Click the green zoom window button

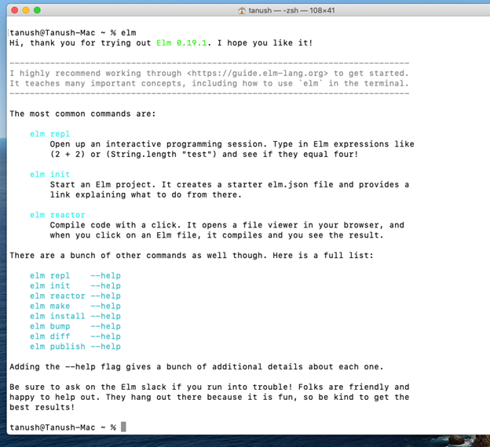tap(37, 10)
